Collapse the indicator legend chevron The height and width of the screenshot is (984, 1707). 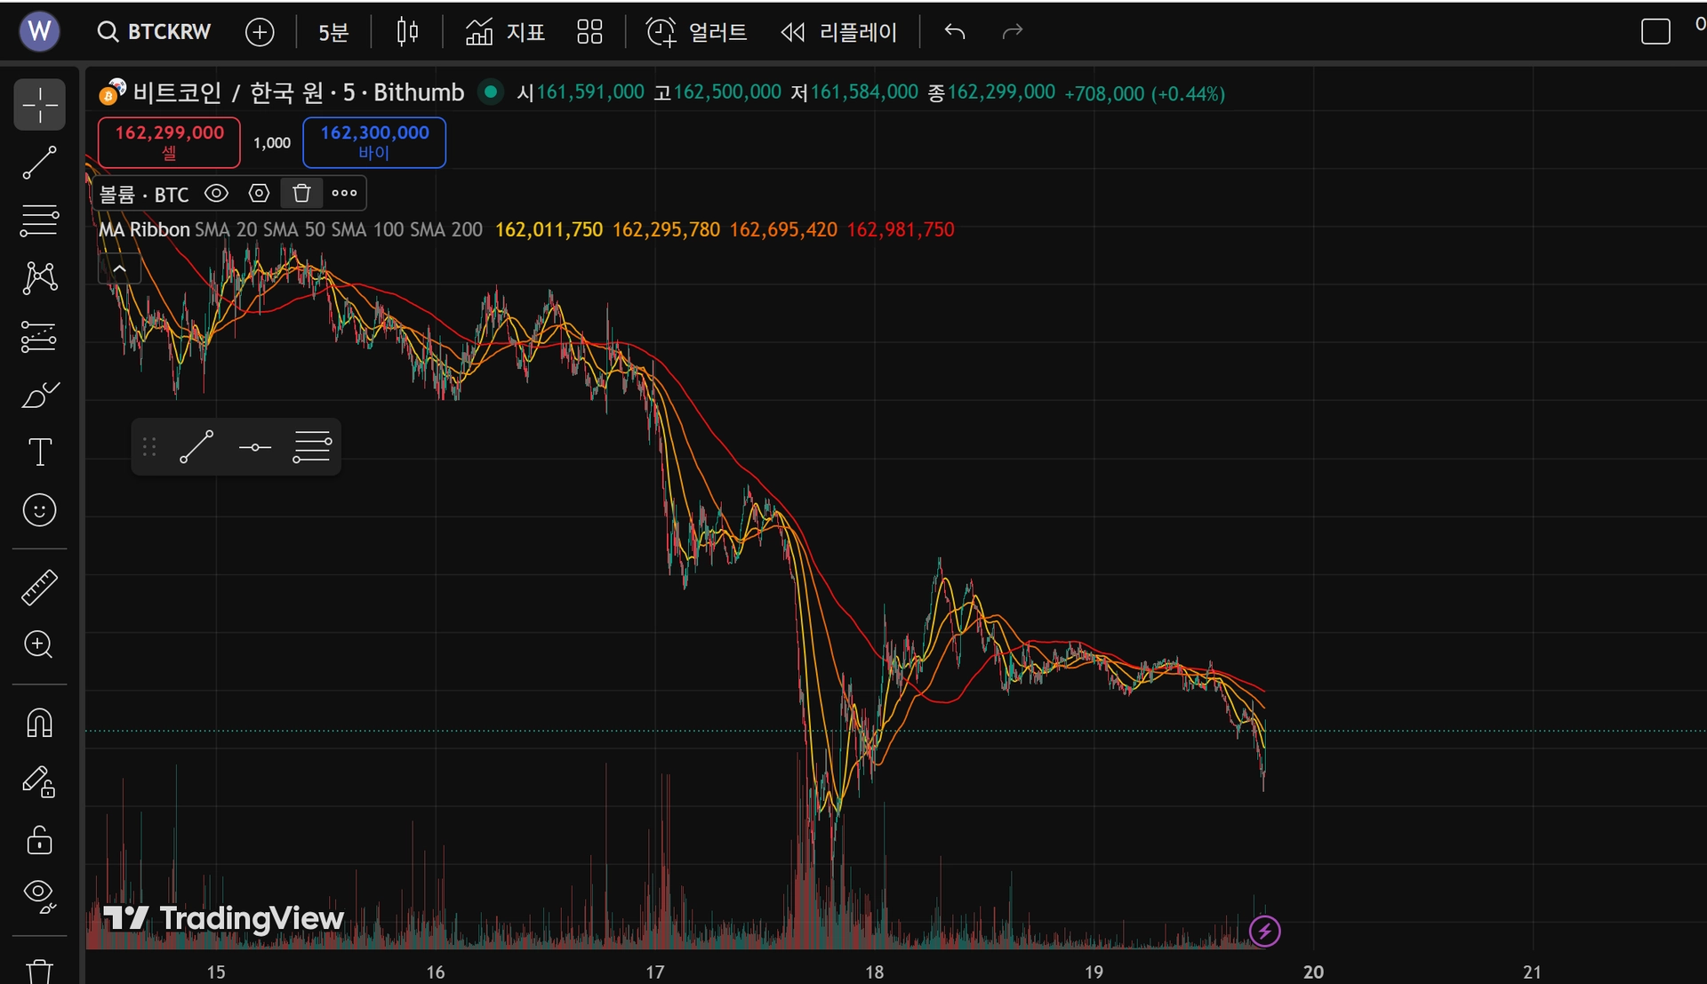(119, 268)
